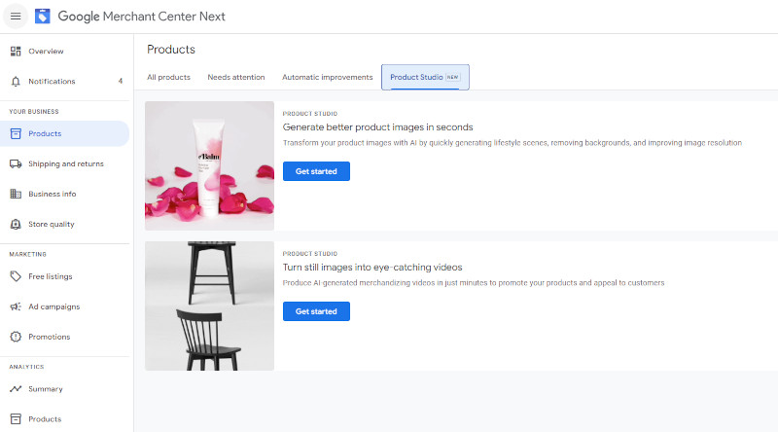Click the Free listings tag icon
The height and width of the screenshot is (432, 778).
(16, 276)
